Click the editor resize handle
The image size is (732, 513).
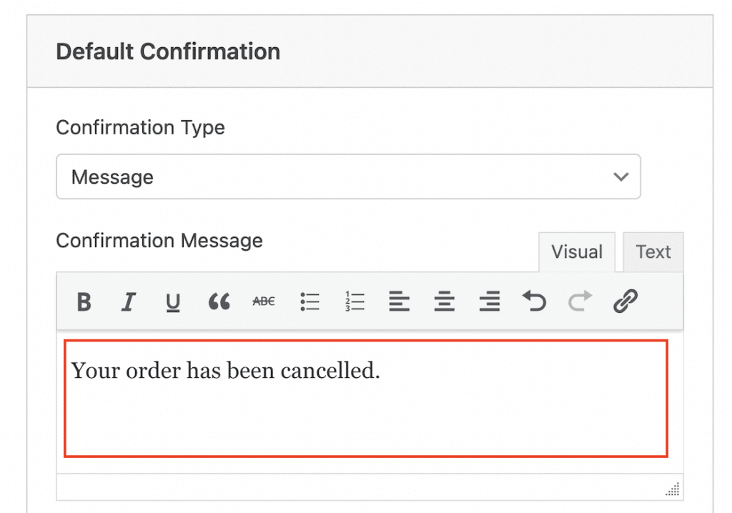(x=673, y=490)
